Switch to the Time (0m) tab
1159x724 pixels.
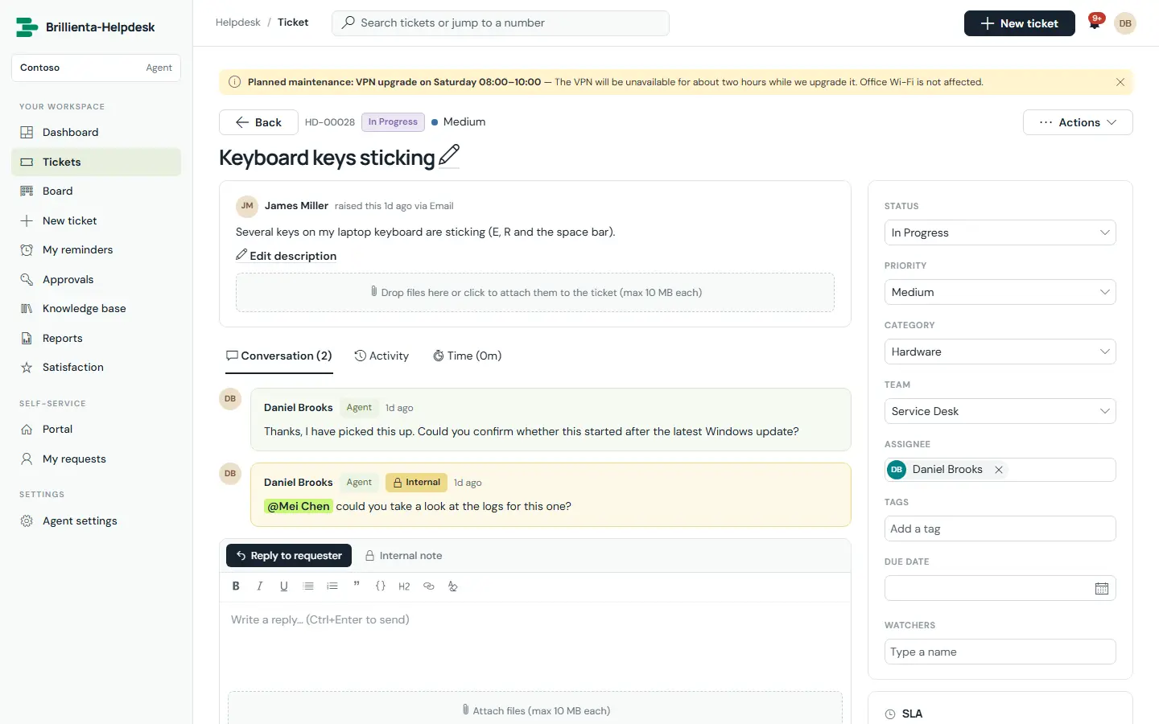(467, 356)
